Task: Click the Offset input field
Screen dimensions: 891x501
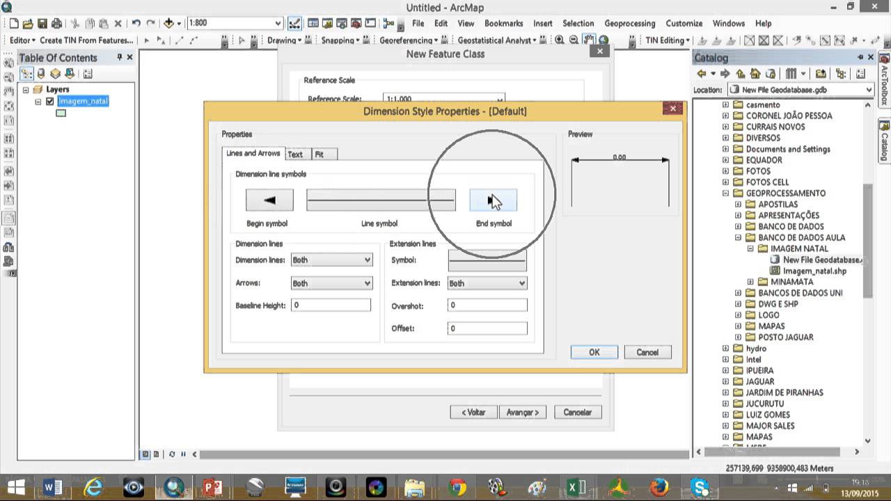Action: [x=487, y=328]
